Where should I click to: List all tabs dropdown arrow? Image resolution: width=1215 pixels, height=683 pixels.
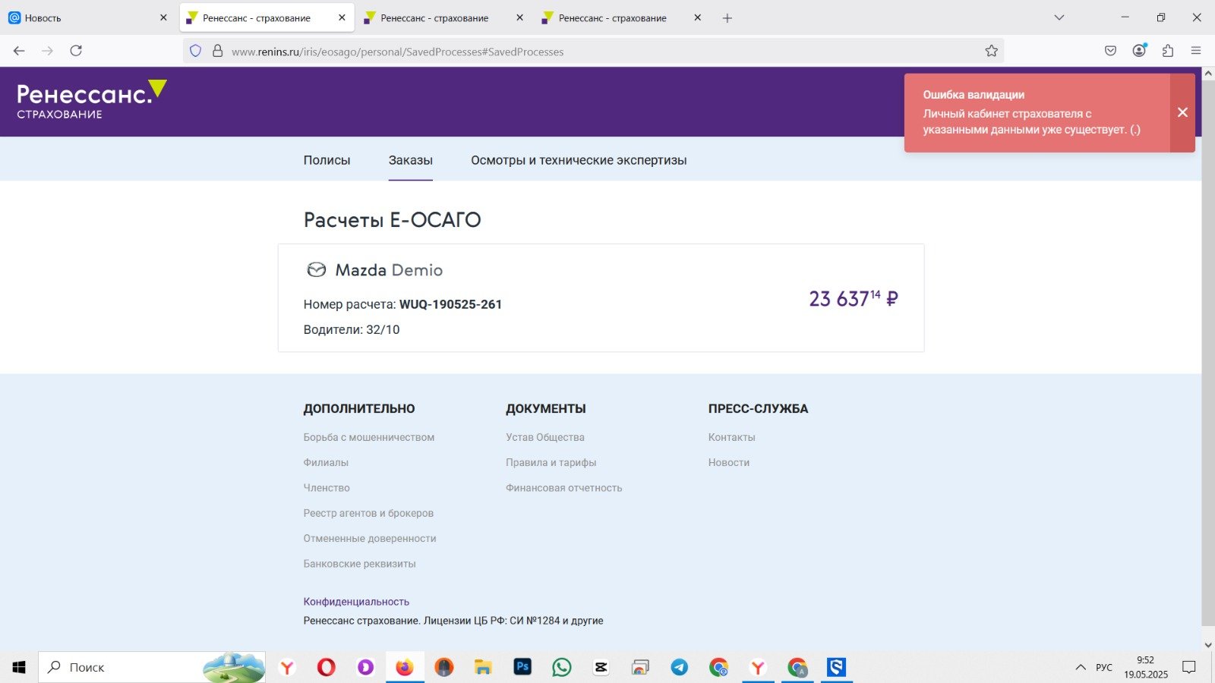(1059, 17)
